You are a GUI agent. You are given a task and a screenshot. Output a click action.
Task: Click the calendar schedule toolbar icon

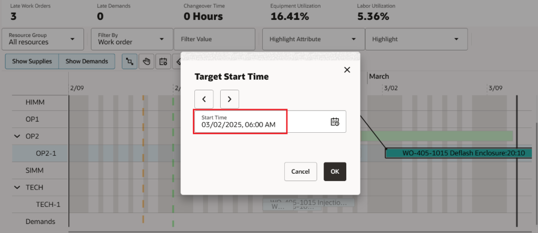pos(163,61)
